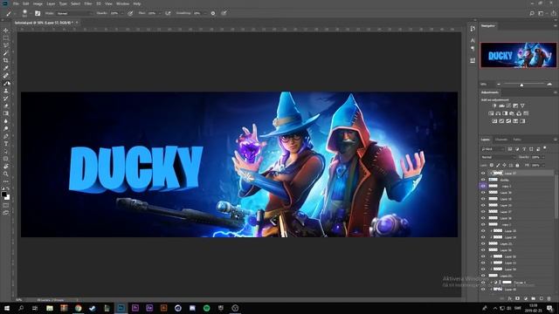Open the search icon at top right
The image size is (559, 314).
532,13
